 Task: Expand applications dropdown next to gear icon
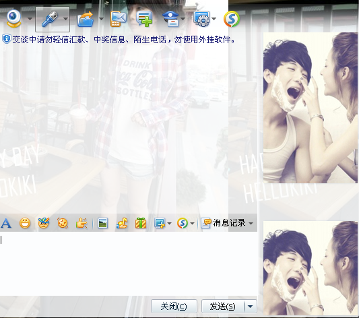(x=214, y=19)
